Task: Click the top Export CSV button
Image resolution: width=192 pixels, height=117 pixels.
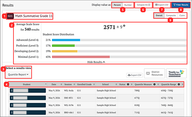Action: (162, 5)
